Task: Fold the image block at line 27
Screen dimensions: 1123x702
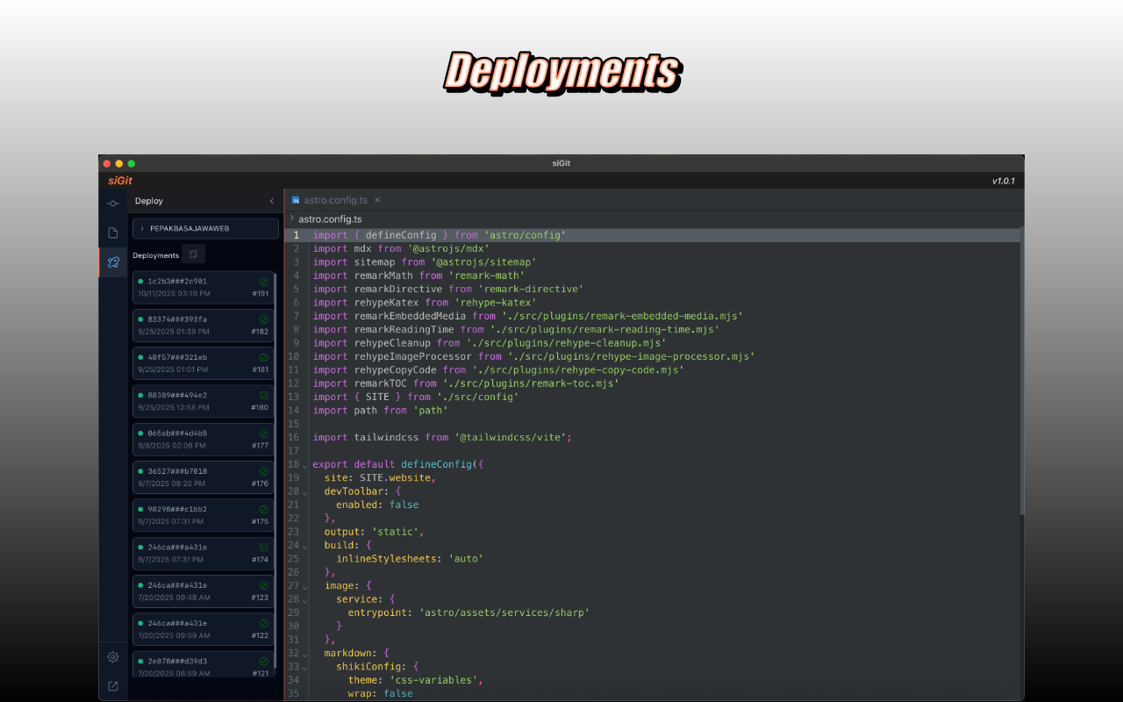Action: pos(305,586)
